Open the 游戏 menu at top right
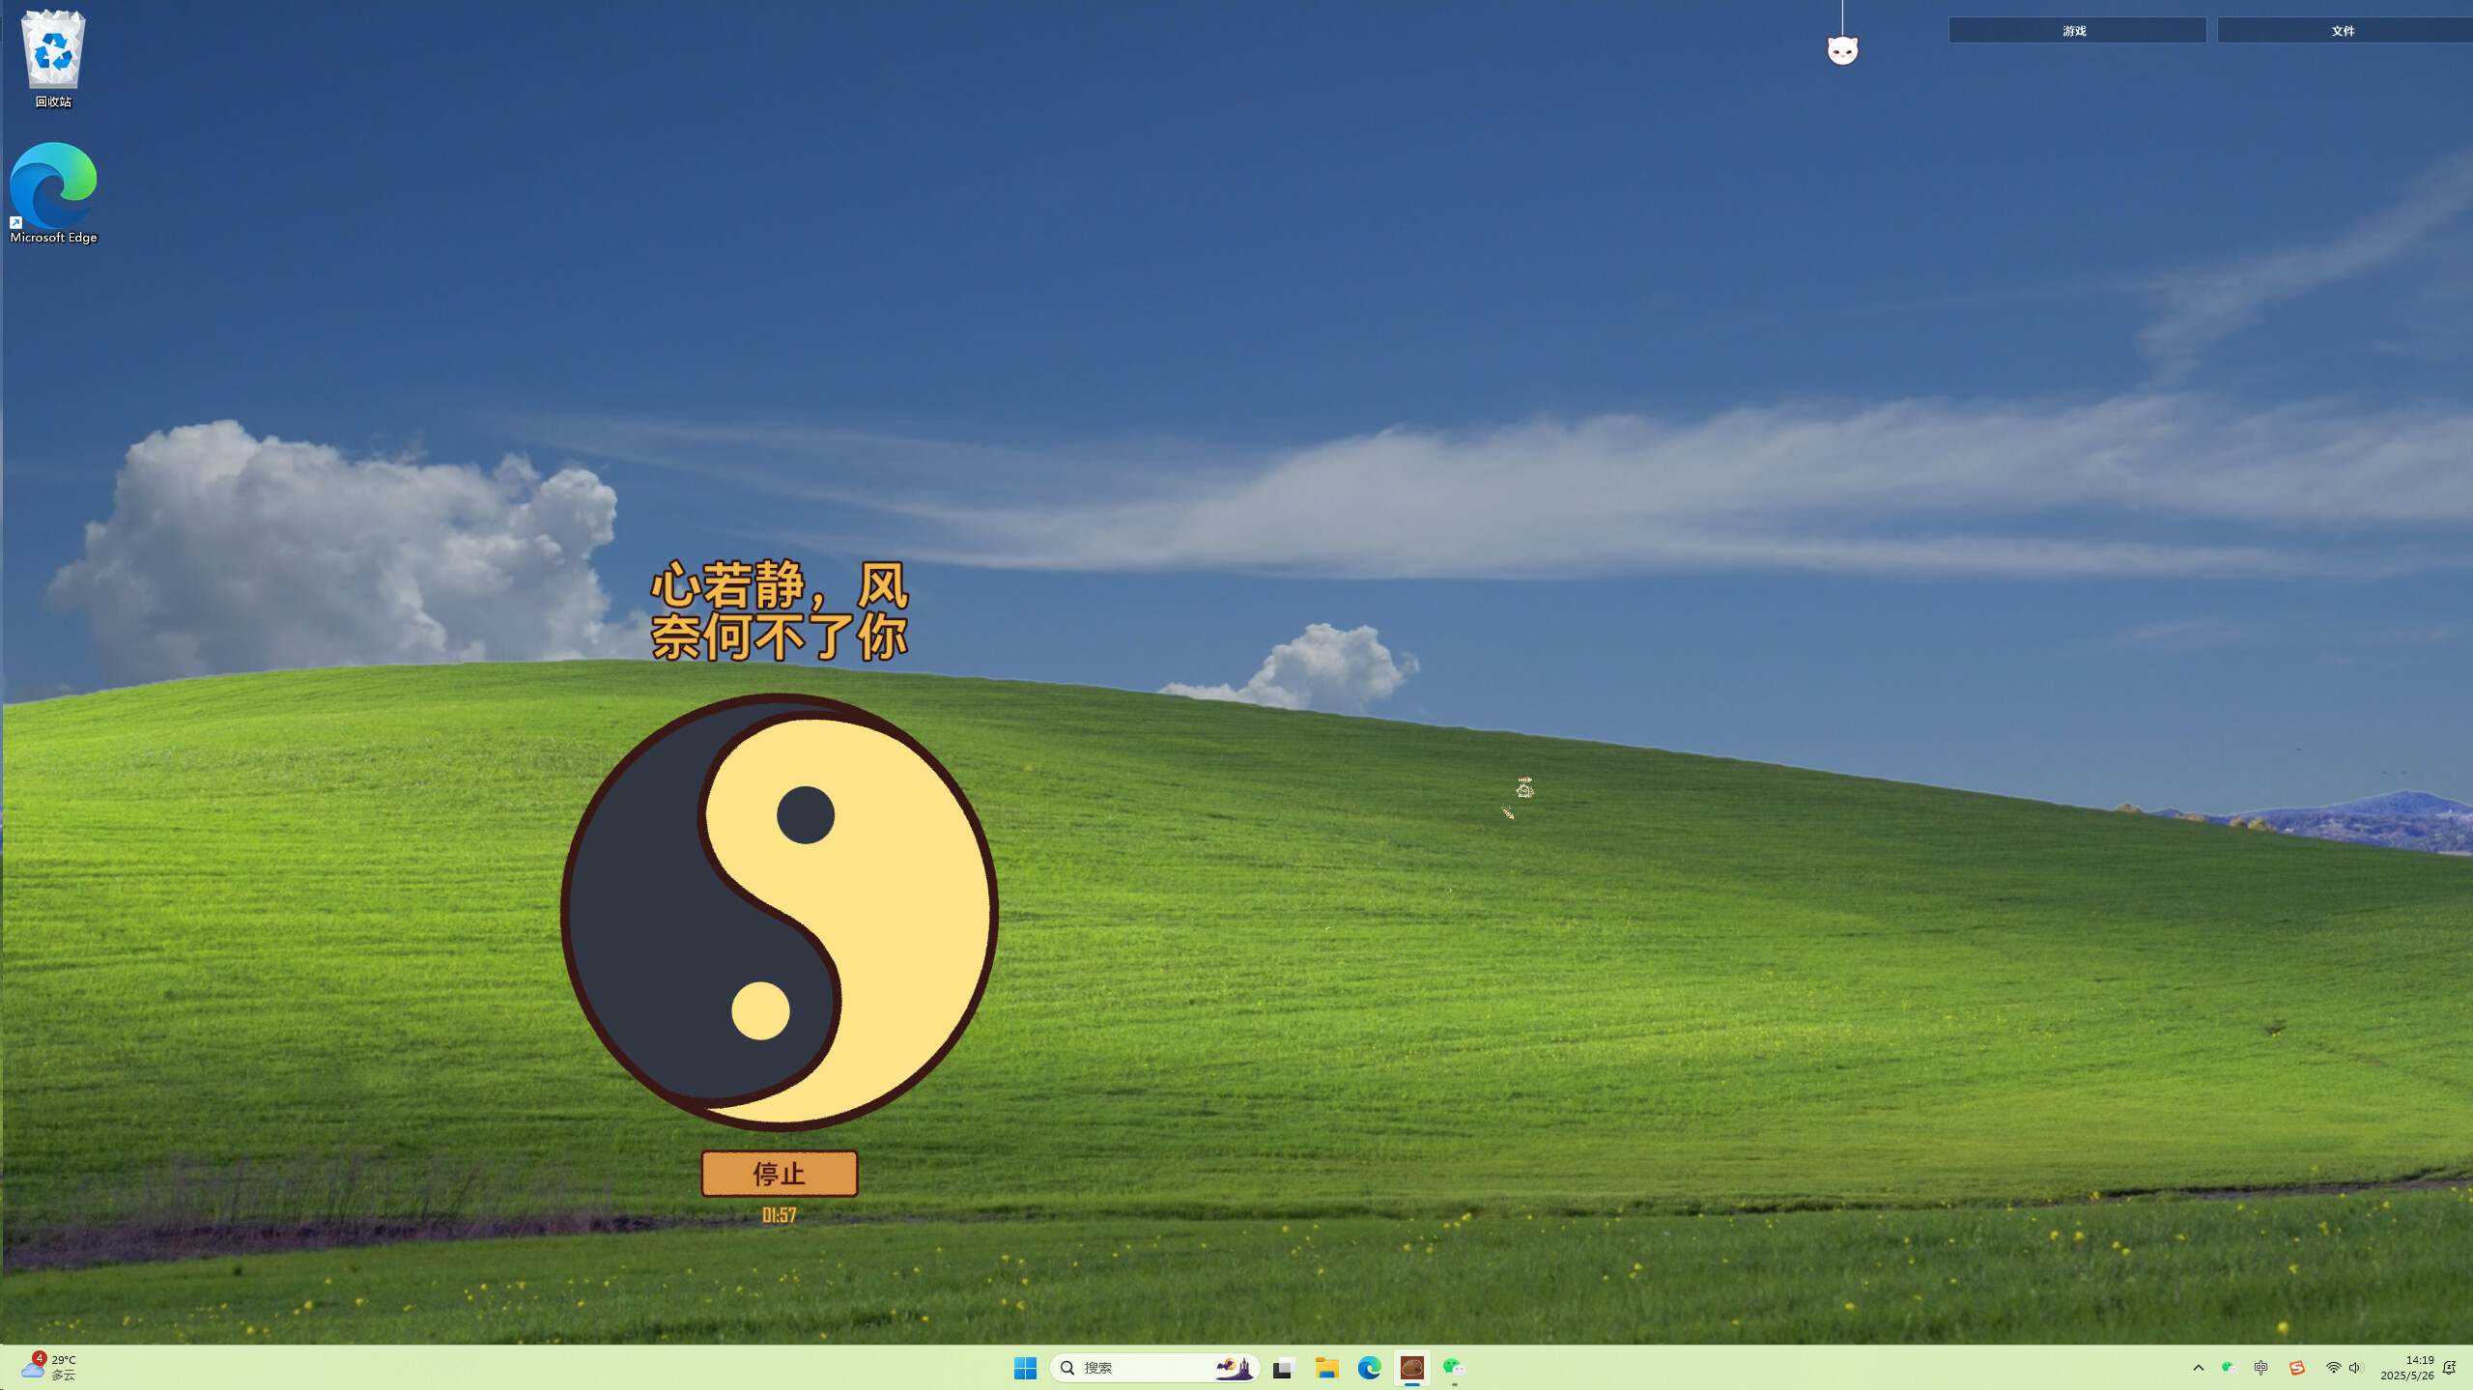This screenshot has width=2473, height=1390. coord(2075,30)
